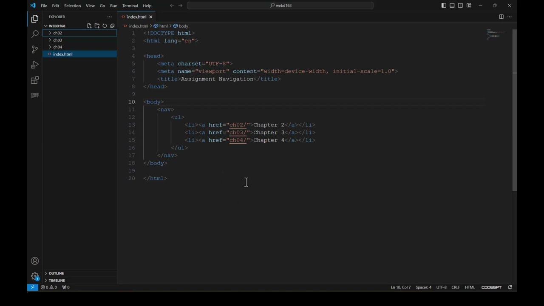The width and height of the screenshot is (544, 306).
Task: Switch to the index.html editor tab
Action: (136, 17)
